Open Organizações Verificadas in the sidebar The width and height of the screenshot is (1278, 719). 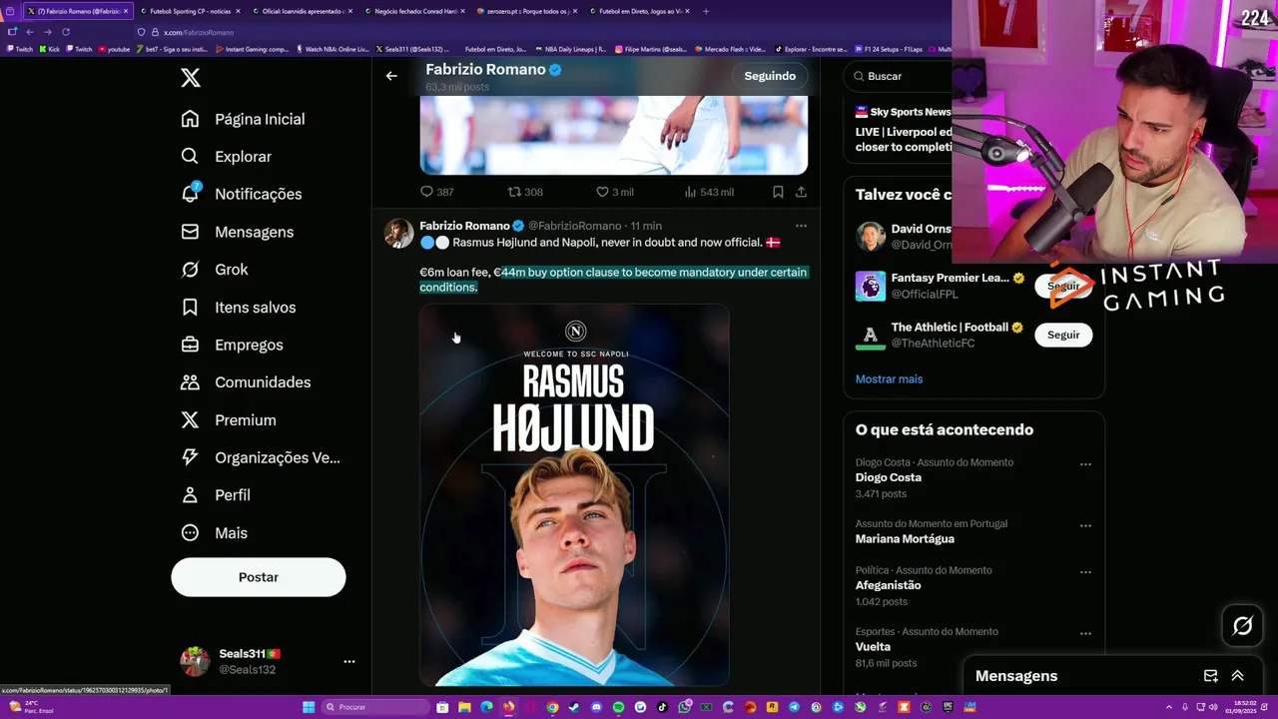[260, 457]
